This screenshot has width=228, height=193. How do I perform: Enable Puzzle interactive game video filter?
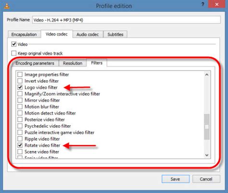point(20,133)
